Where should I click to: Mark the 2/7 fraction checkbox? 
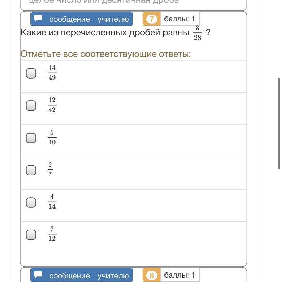tap(31, 170)
